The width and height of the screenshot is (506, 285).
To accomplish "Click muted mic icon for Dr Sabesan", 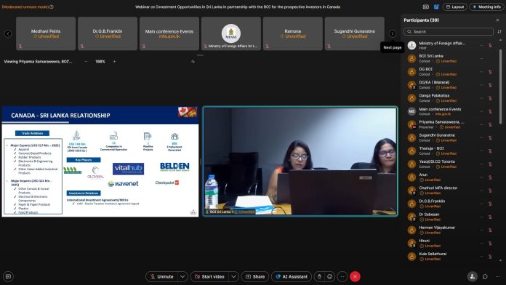I will click(490, 217).
